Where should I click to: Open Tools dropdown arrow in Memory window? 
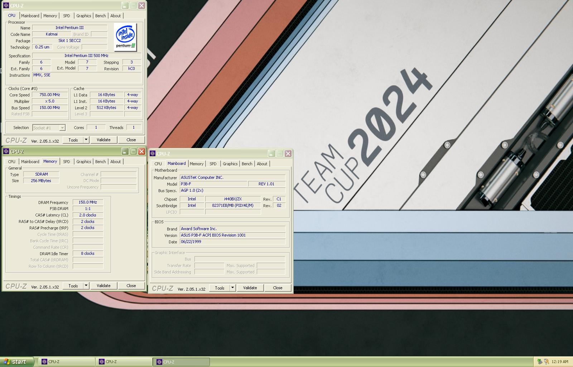pyautogui.click(x=86, y=286)
